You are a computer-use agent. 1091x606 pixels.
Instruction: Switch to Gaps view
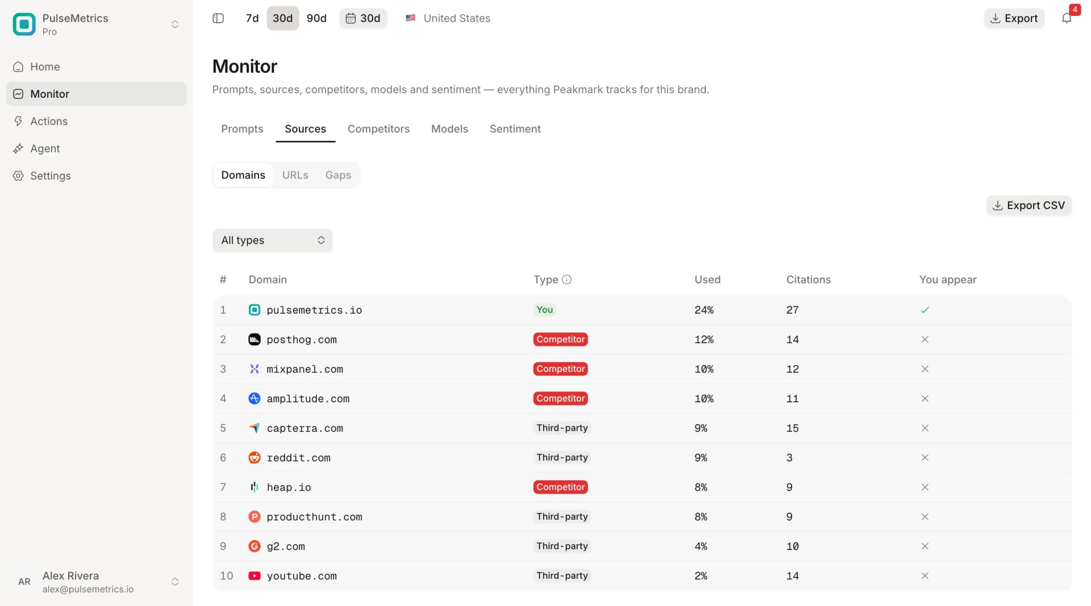click(338, 175)
